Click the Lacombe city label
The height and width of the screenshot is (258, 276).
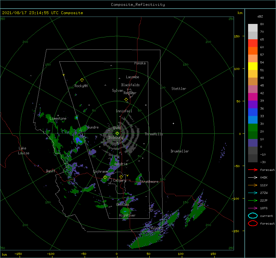(132, 77)
